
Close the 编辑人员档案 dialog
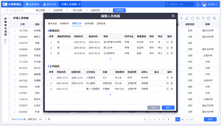(x=173, y=16)
